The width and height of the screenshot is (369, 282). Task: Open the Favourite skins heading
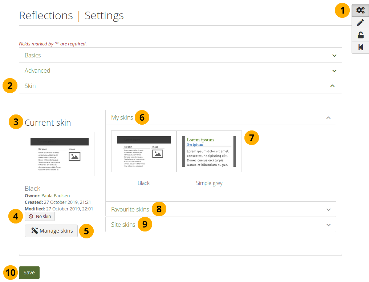coord(130,210)
